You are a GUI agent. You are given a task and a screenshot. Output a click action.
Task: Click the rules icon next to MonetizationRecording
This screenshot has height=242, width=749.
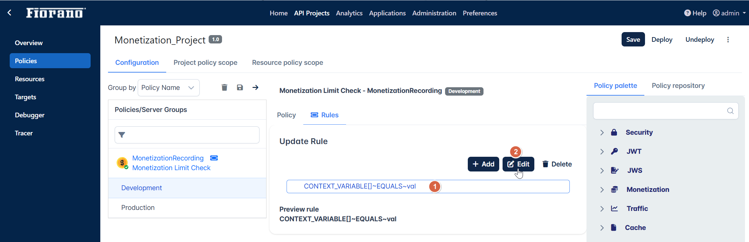pyautogui.click(x=214, y=158)
